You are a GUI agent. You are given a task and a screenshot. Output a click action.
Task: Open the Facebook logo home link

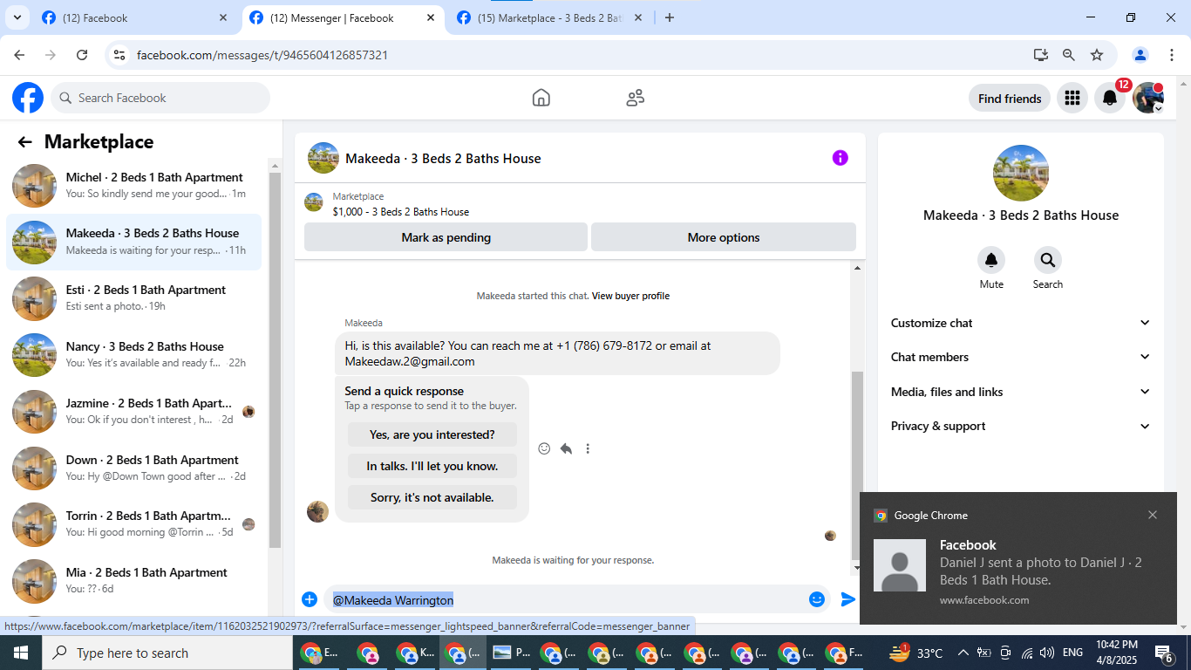[x=28, y=98]
